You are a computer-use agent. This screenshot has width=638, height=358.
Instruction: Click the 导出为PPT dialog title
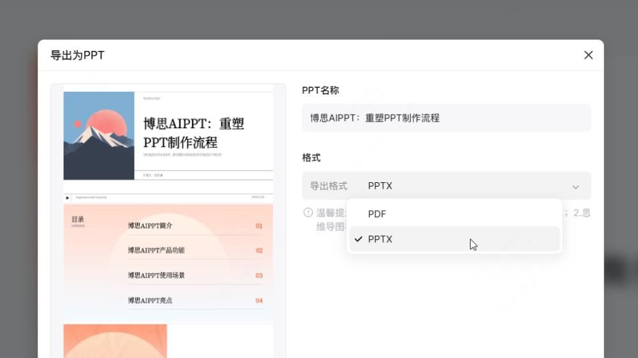(x=77, y=55)
